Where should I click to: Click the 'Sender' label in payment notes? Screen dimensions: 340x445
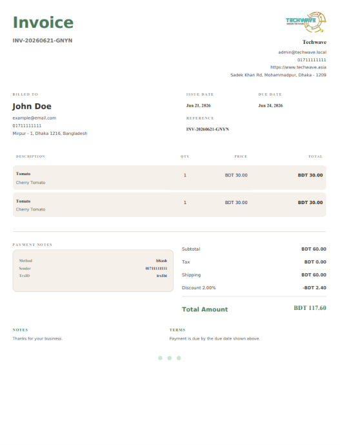[25, 268]
